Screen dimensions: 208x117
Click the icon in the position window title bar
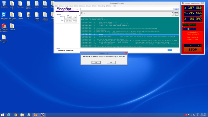(183, 3)
